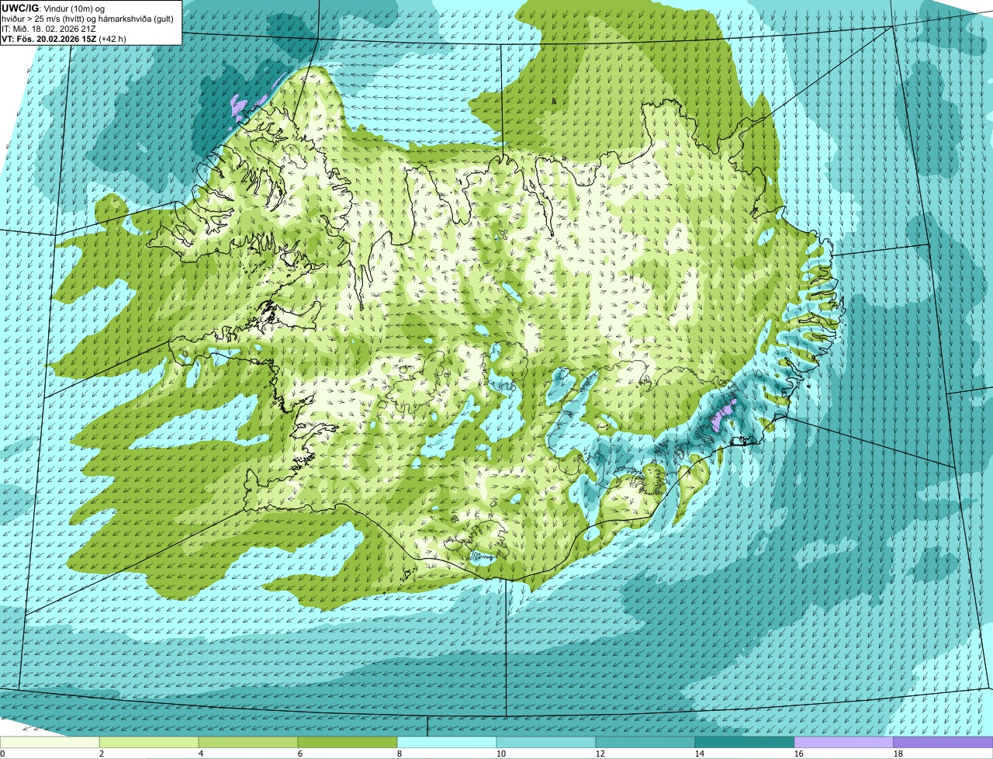The height and width of the screenshot is (759, 993).
Task: Click the legend label '12'
Action: click(600, 754)
